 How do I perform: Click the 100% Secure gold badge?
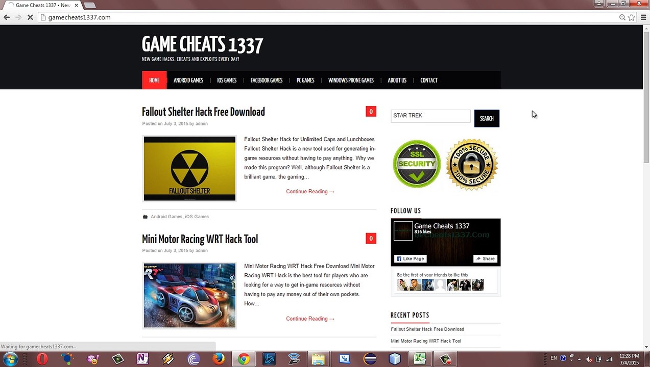click(472, 164)
